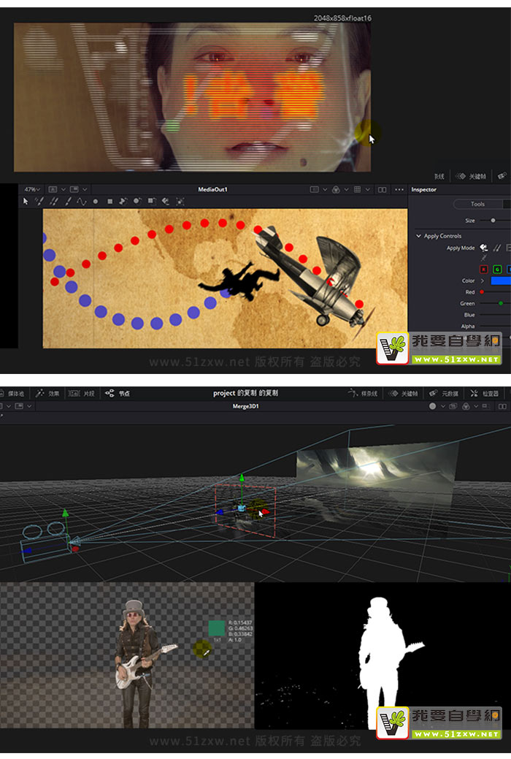The width and height of the screenshot is (511, 759).
Task: Select the sky image plane in 3D view
Action: click(x=376, y=473)
